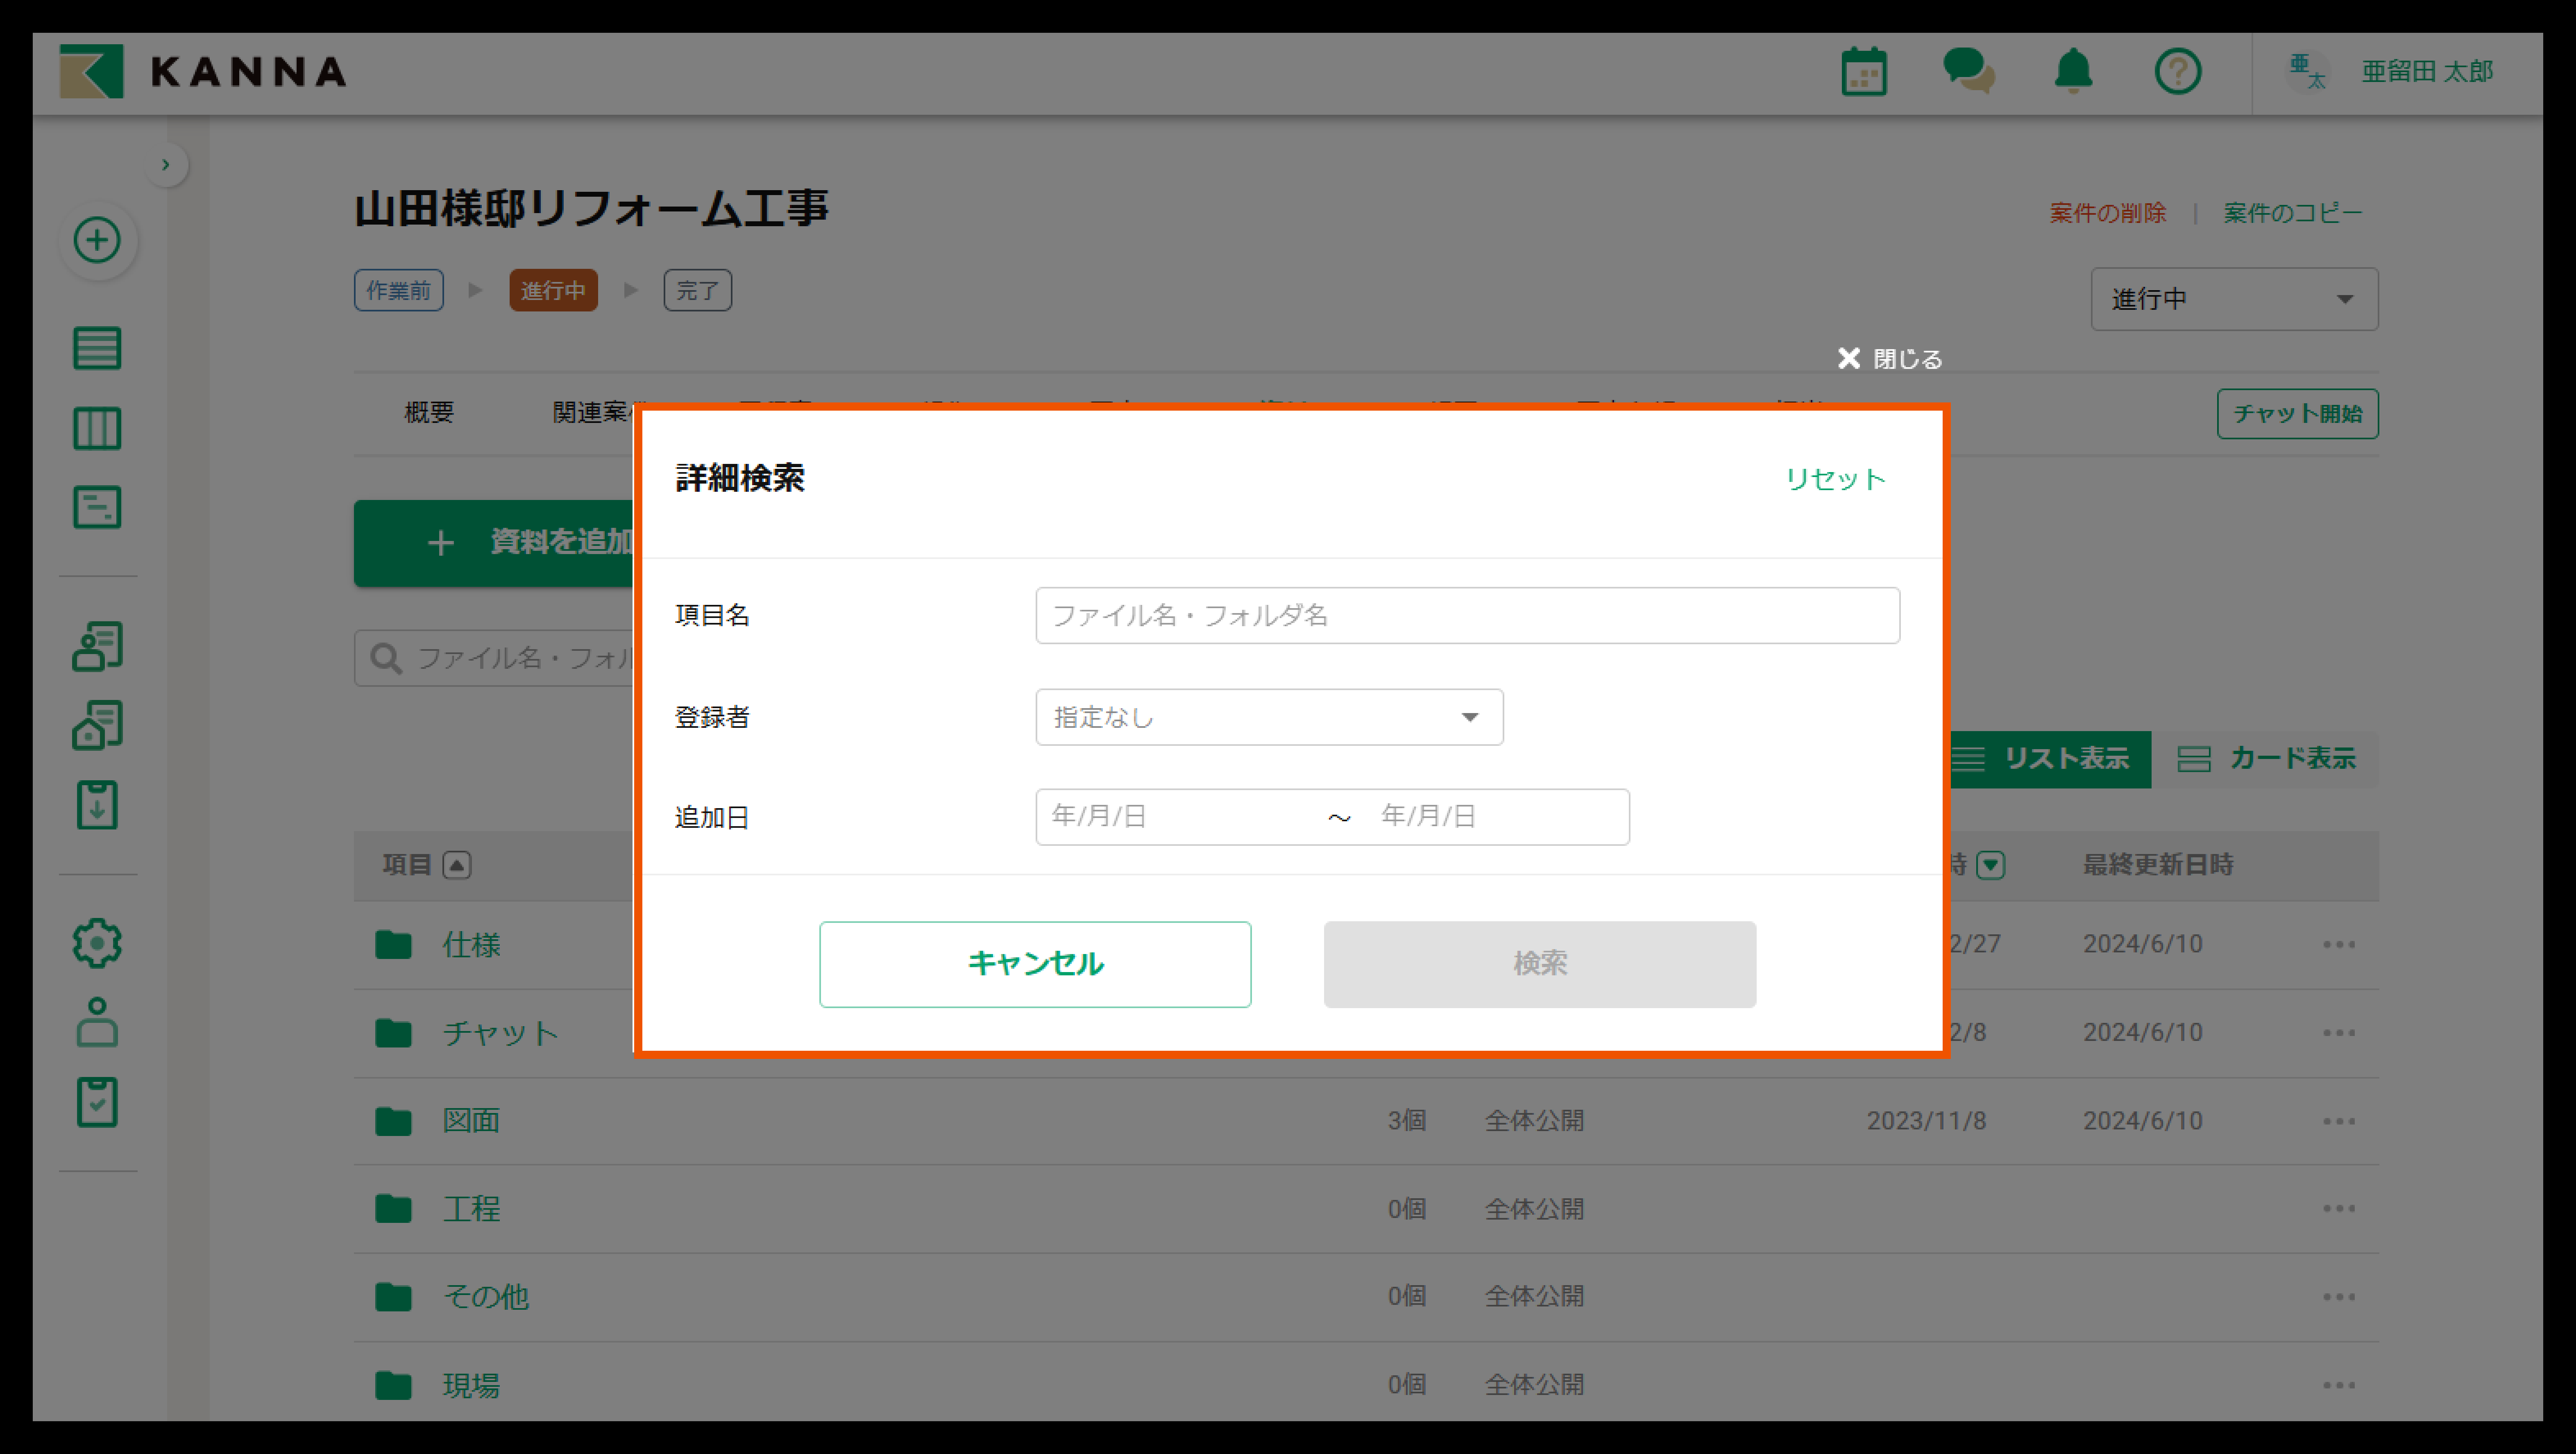The image size is (2576, 1454).
Task: Click the person icon in sidebar
Action: 97,1022
